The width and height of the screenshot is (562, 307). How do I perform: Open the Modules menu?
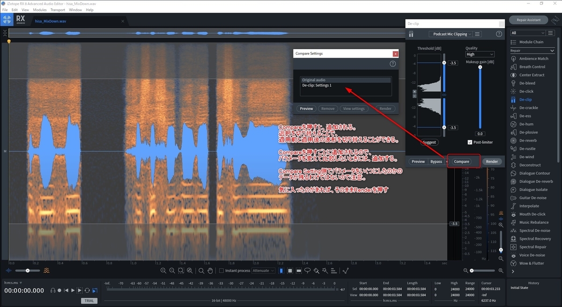coord(40,10)
